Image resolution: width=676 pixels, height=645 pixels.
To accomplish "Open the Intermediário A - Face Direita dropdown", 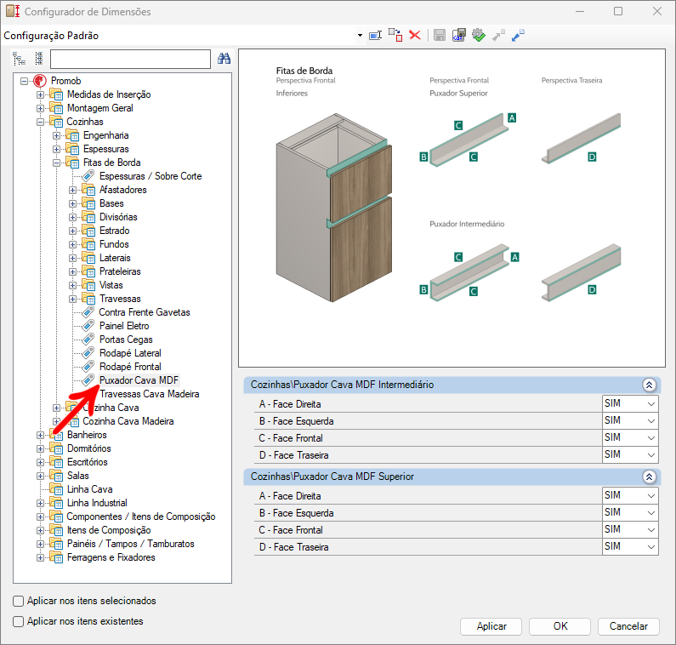I will click(650, 404).
